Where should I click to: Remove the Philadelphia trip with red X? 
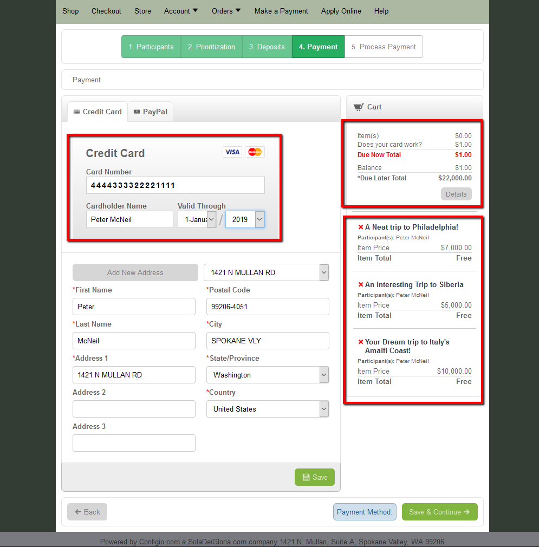tap(361, 227)
